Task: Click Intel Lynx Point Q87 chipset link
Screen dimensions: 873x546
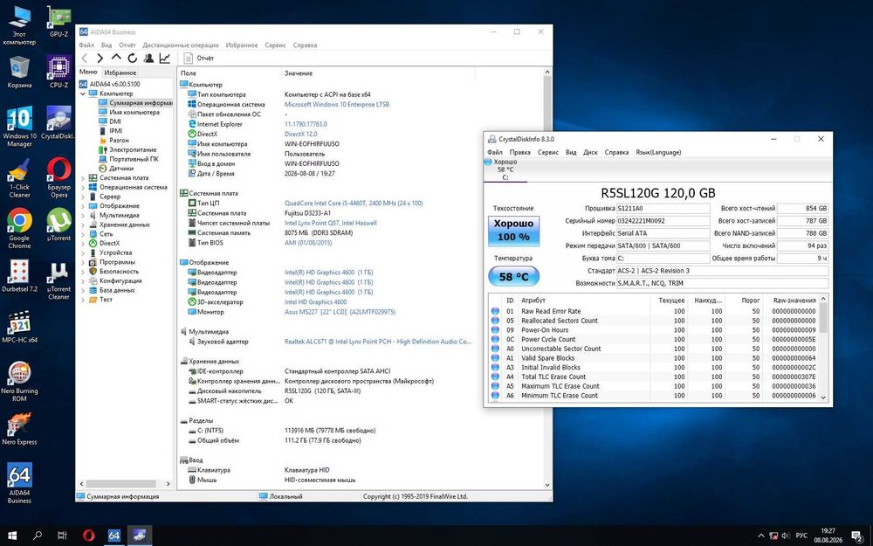Action: 331,223
